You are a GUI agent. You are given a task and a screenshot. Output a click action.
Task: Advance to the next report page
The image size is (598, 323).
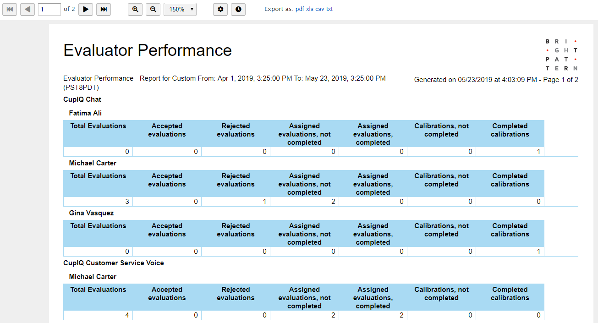click(x=86, y=9)
